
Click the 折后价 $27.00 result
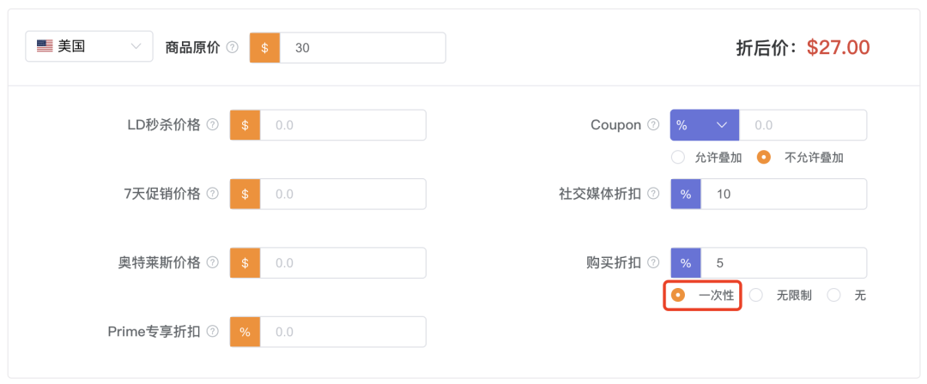838,48
